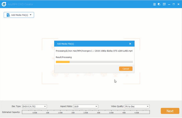Screen dimensions: 182x118
Task: Minimize the AnyMP4 DVD Creator window
Action: [169, 5]
